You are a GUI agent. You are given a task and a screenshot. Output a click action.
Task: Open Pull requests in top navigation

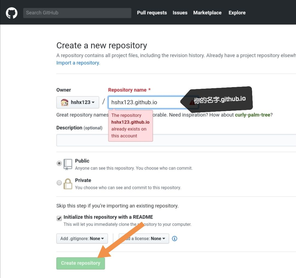click(152, 13)
